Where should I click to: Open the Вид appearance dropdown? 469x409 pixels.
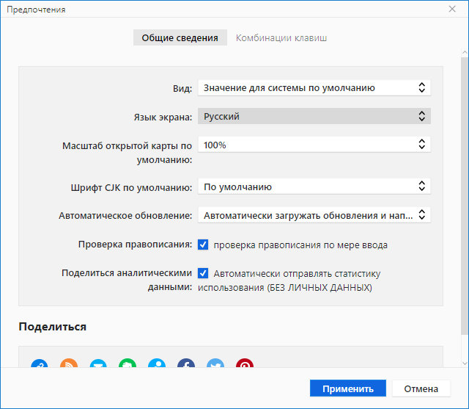[x=314, y=87]
